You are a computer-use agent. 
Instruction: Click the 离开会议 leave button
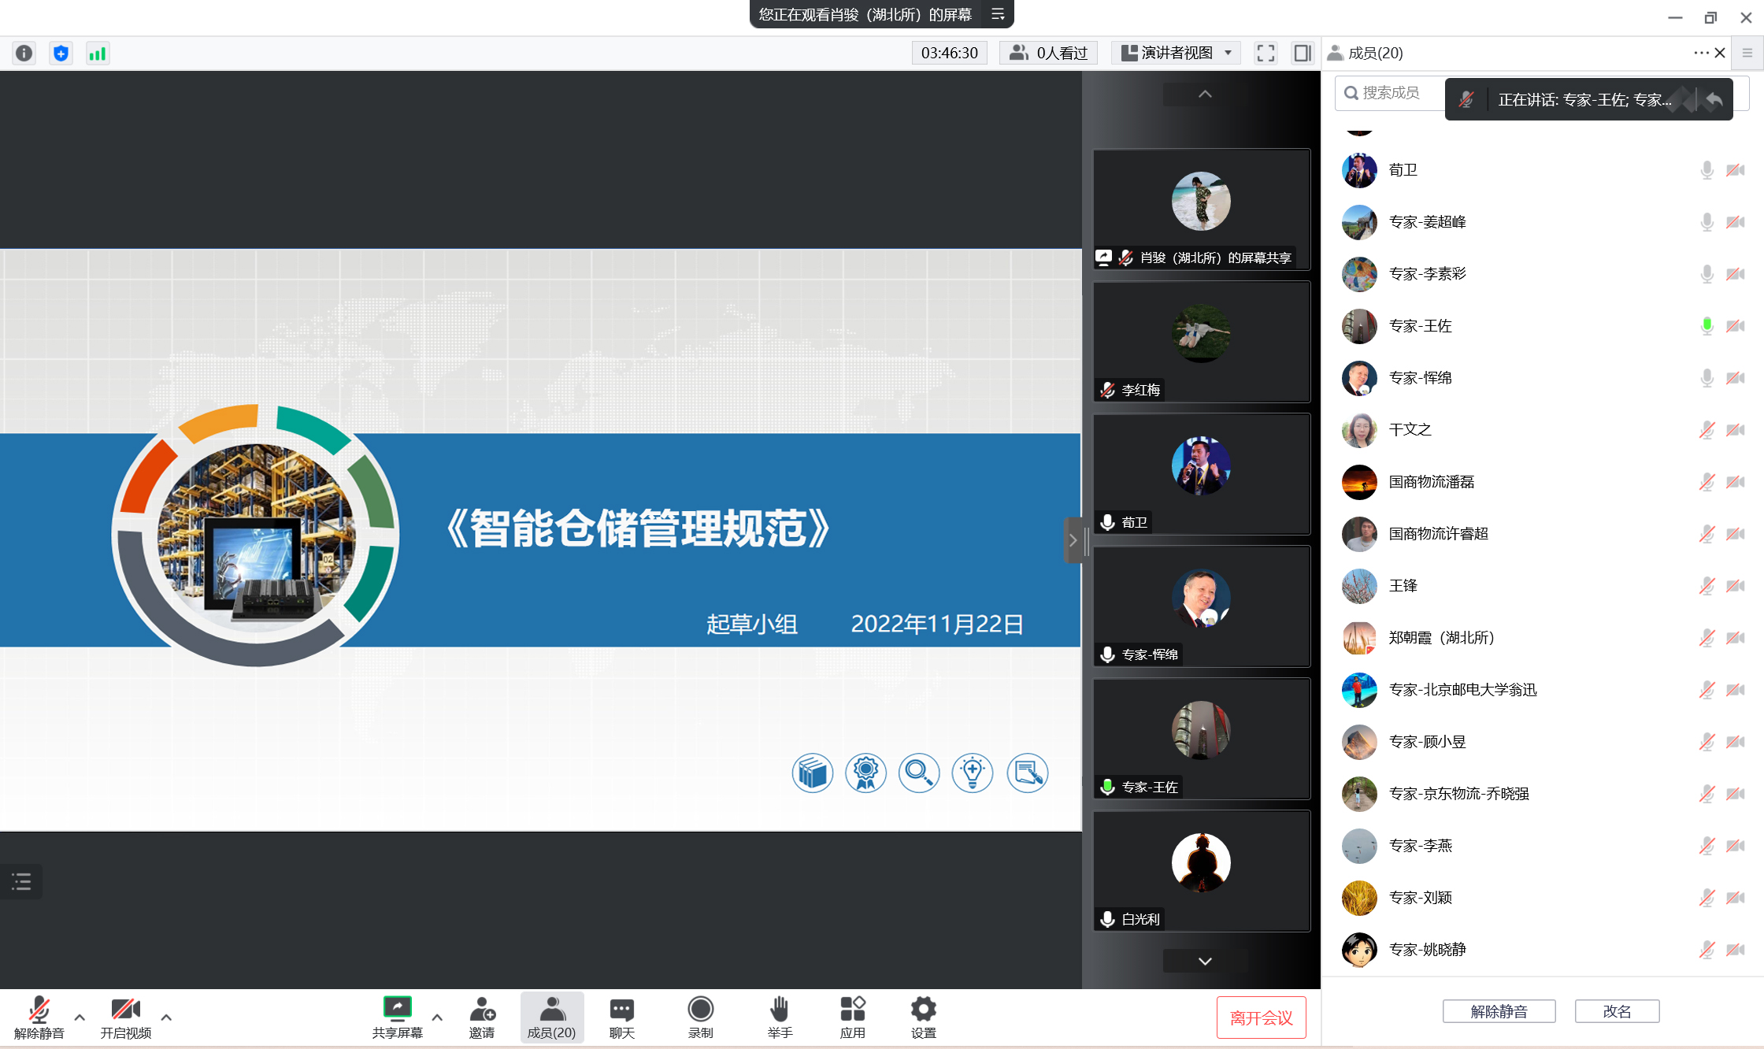coord(1261,1017)
